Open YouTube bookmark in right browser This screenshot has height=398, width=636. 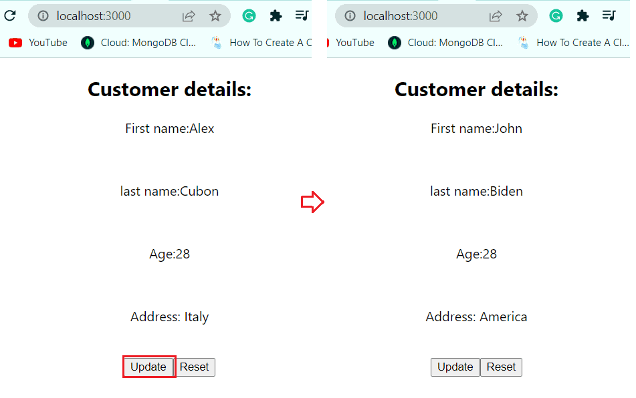351,43
